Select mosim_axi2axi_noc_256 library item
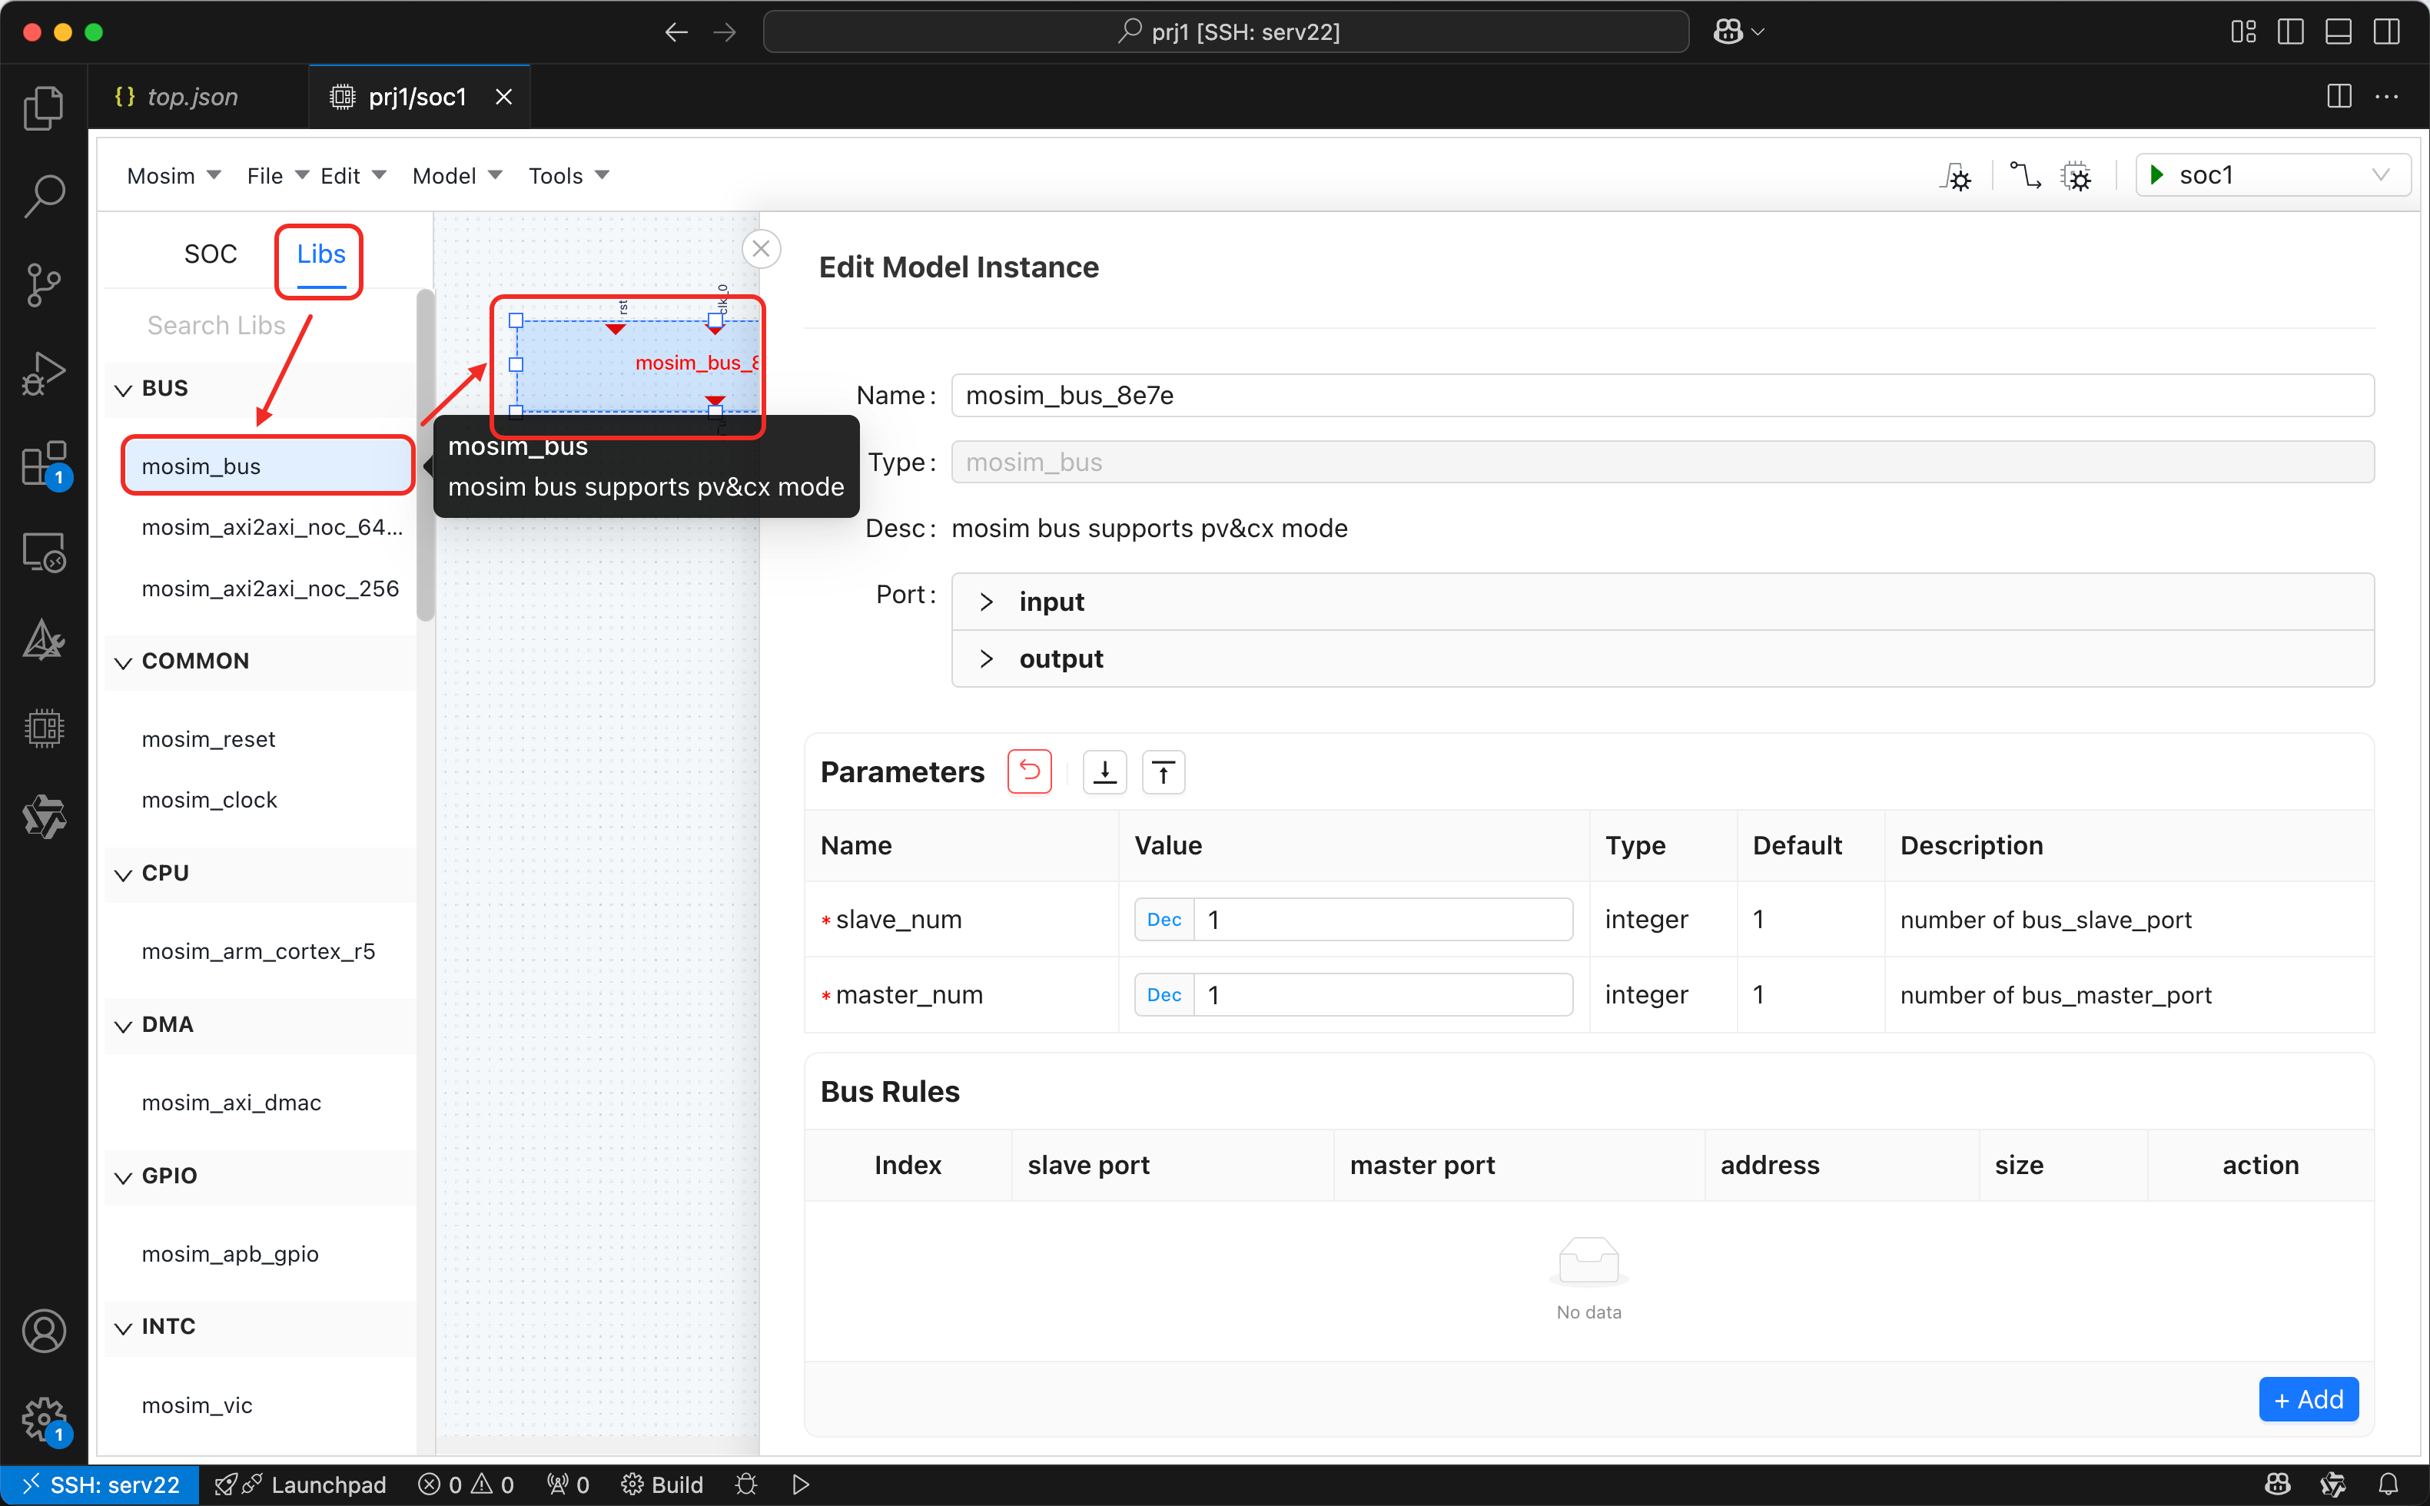Screen dimensions: 2430x1506 click(x=269, y=589)
